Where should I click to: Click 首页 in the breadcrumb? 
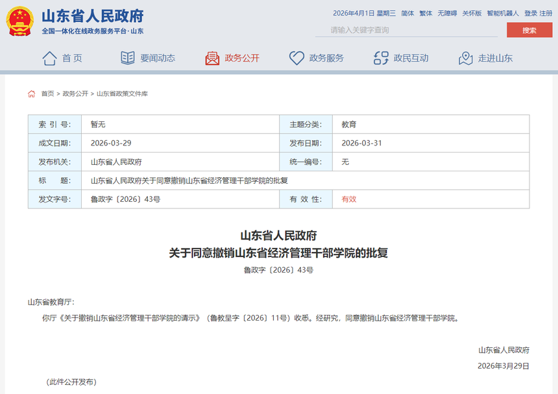coord(47,93)
